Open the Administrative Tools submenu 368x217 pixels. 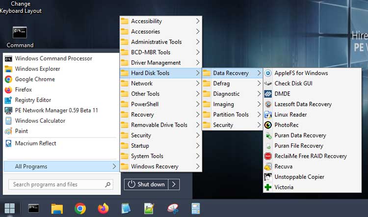(161, 42)
